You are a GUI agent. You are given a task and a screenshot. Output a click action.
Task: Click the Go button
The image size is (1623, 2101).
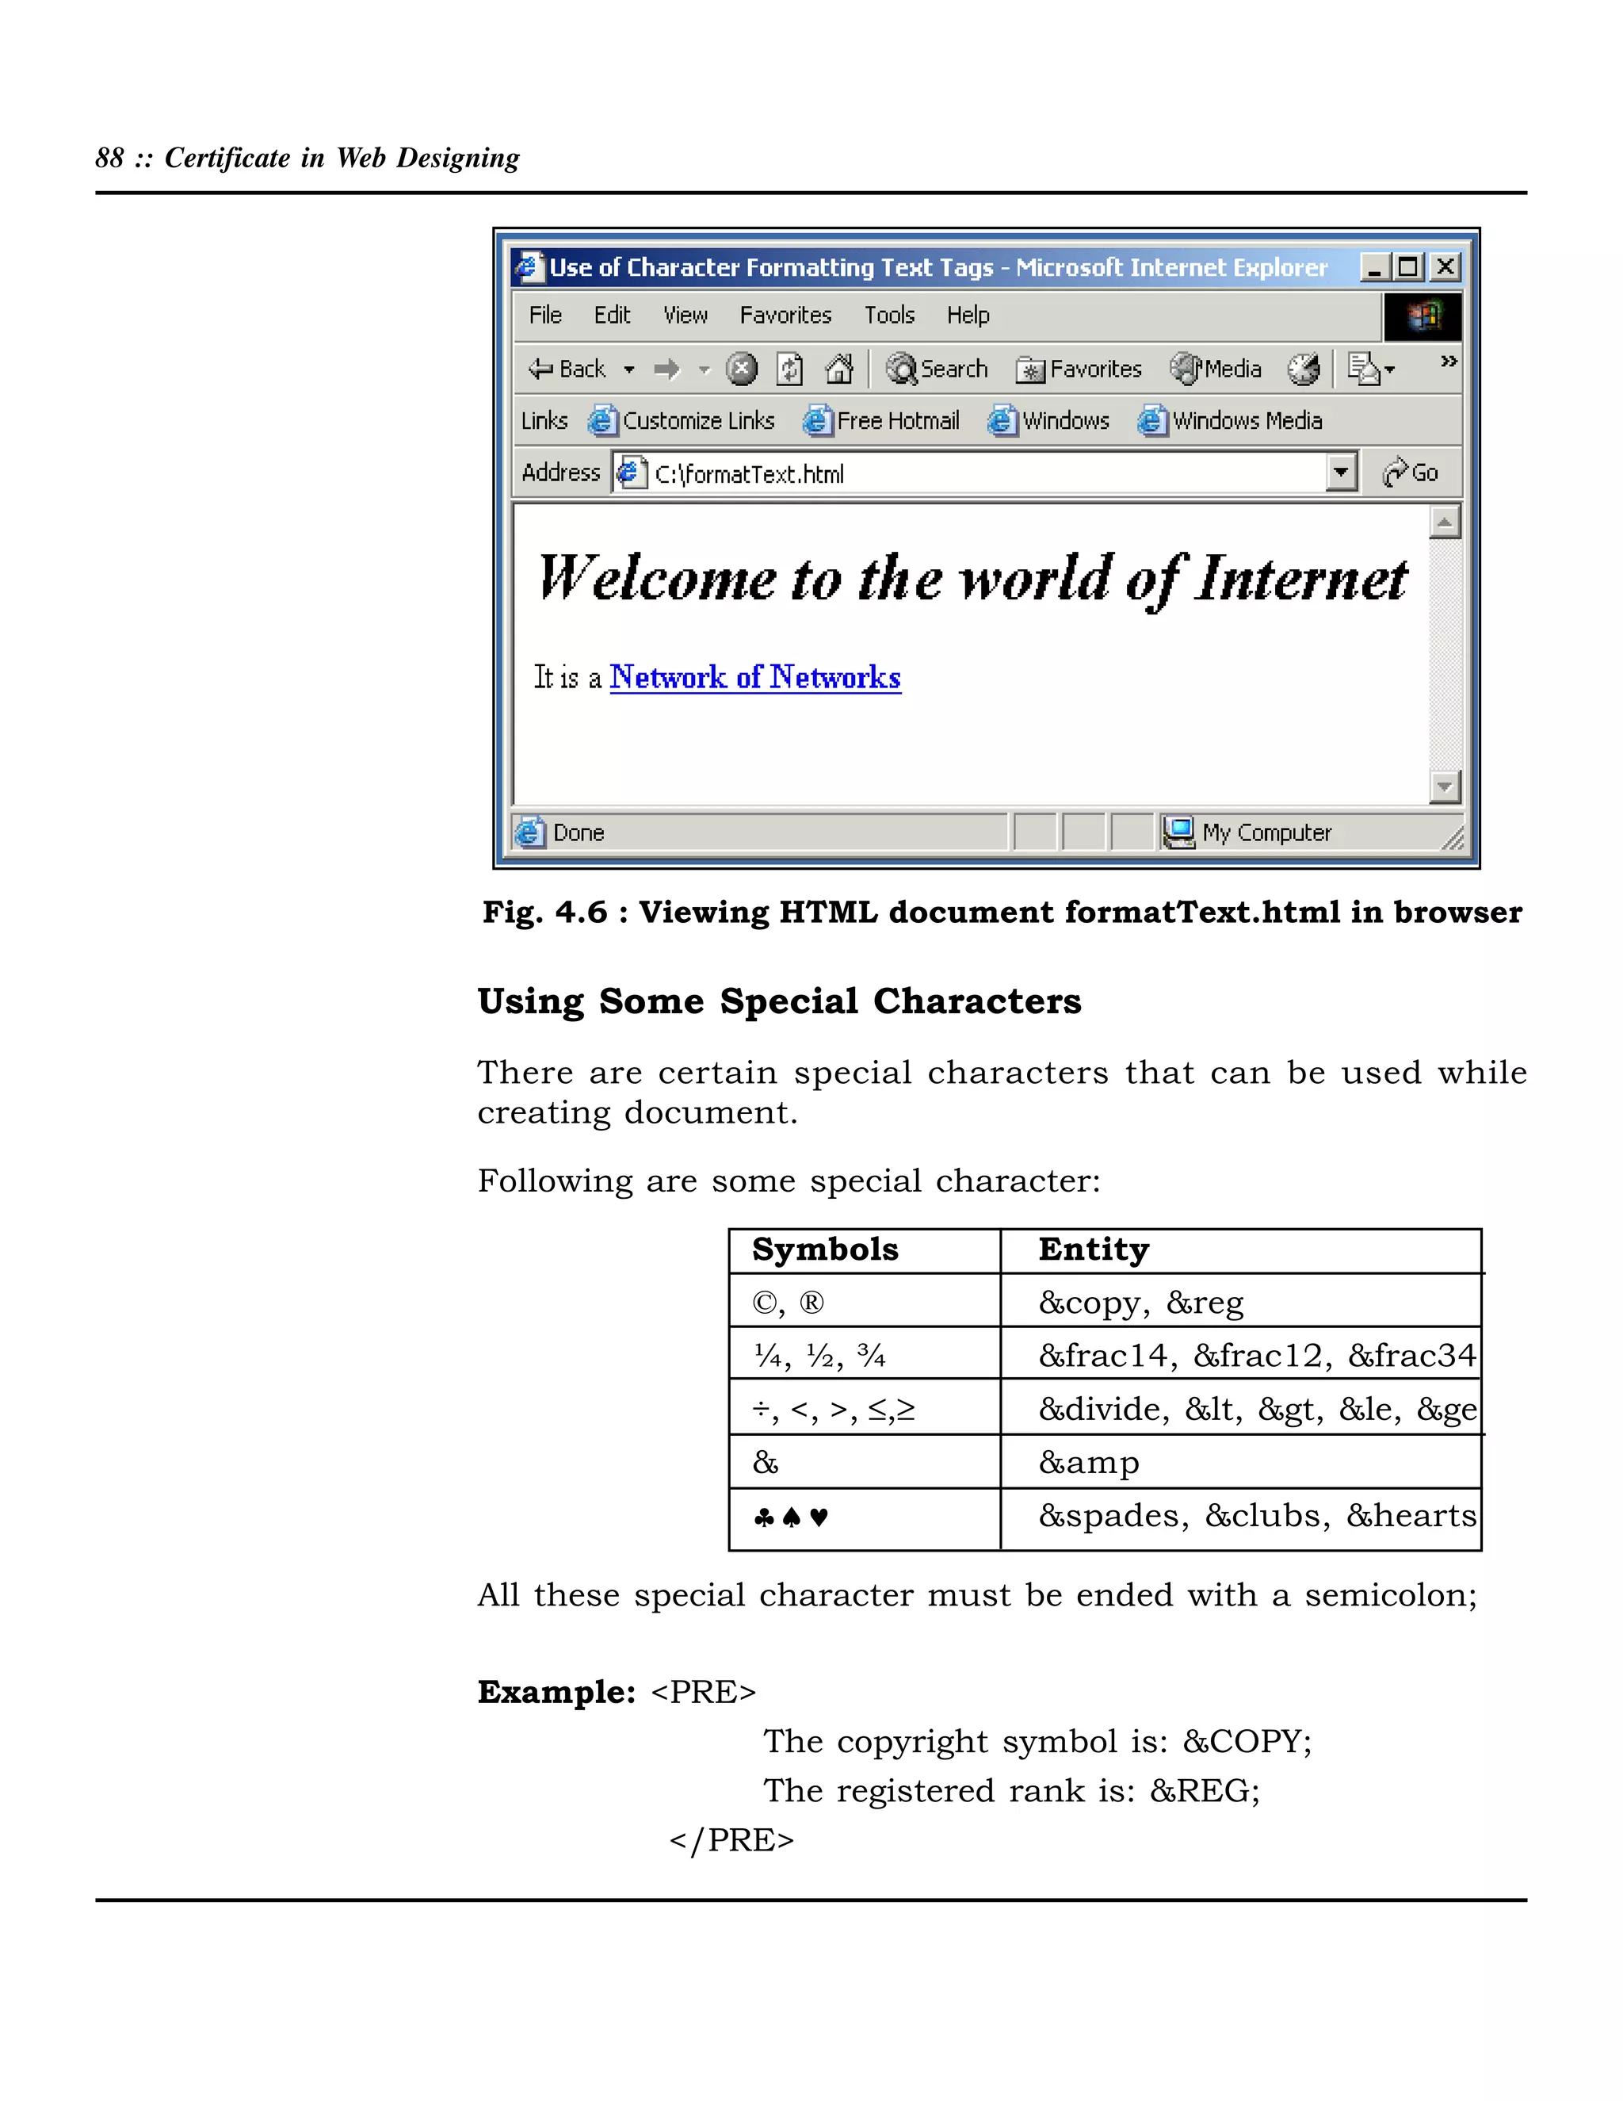(1410, 473)
